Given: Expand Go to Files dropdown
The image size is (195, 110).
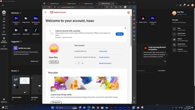Looking at the screenshot, I should pyautogui.click(x=162, y=71).
